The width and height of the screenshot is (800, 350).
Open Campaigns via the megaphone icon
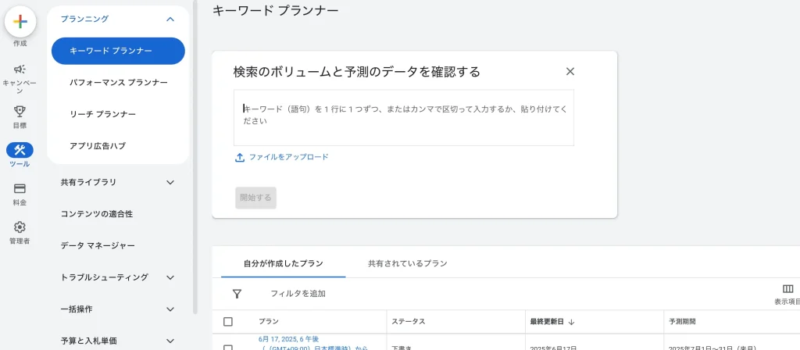[x=20, y=69]
